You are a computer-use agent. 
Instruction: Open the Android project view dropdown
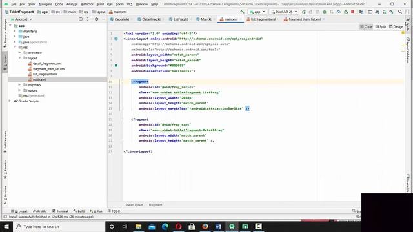coord(21,19)
